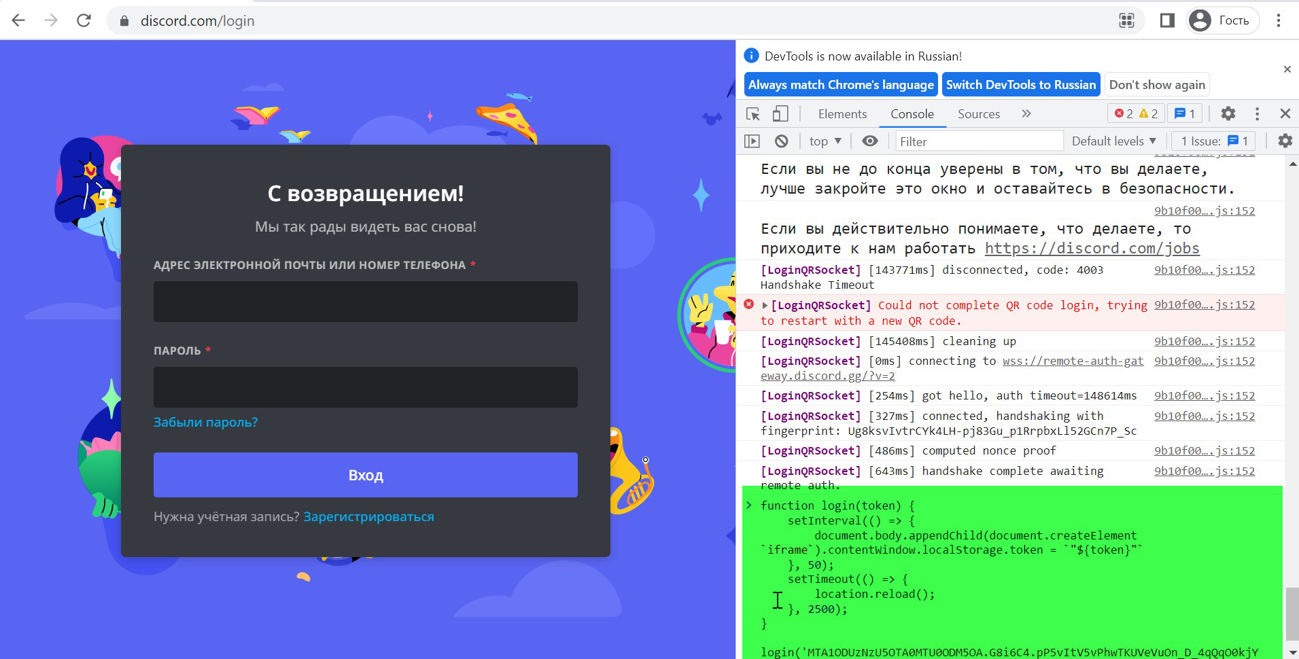Toggle device toolbar emulation

click(x=780, y=114)
